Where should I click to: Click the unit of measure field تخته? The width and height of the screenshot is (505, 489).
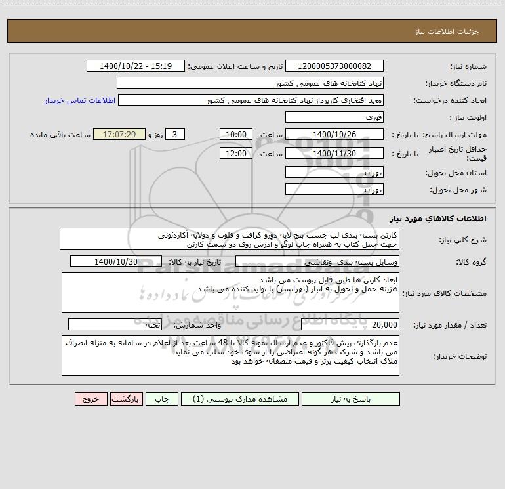point(115,325)
